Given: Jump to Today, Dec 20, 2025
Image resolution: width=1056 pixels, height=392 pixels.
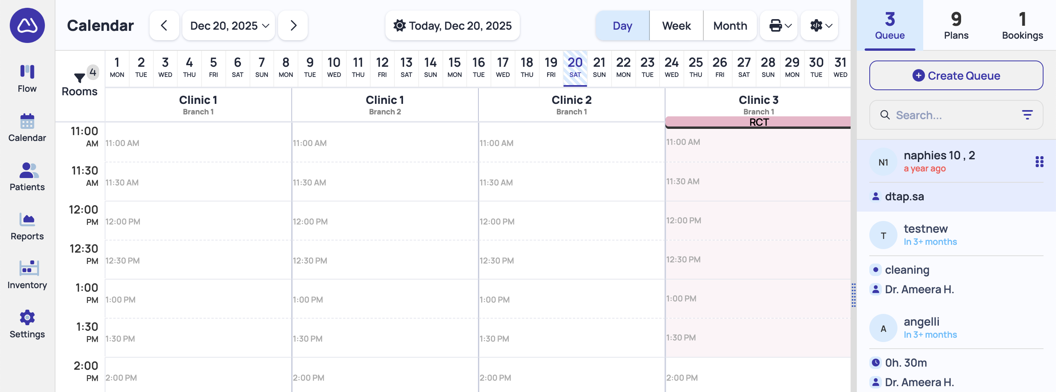Looking at the screenshot, I should coord(452,26).
